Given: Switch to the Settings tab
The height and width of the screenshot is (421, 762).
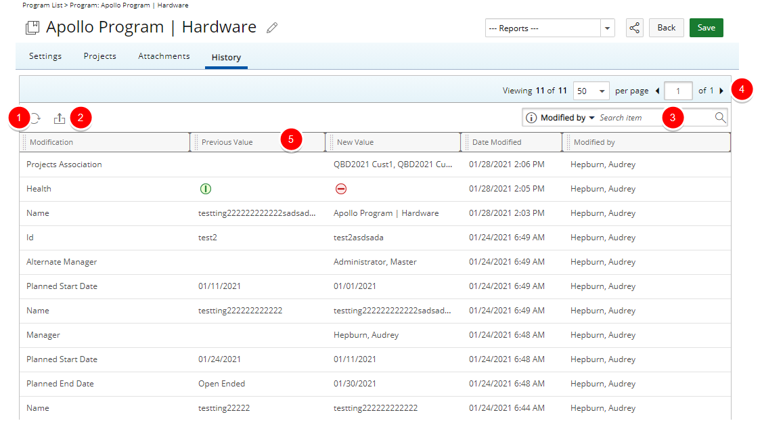Looking at the screenshot, I should coord(45,56).
